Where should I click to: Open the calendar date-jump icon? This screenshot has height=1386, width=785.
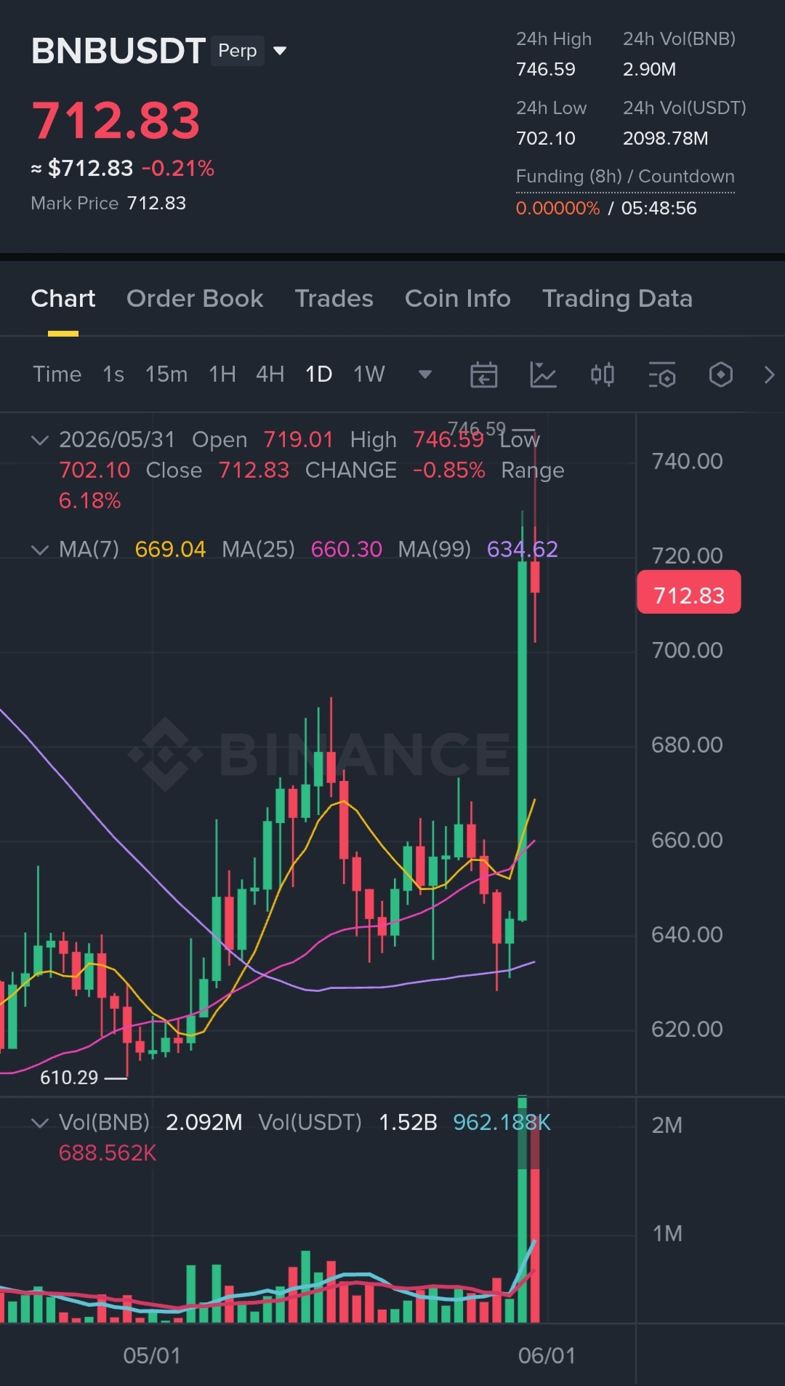point(484,375)
